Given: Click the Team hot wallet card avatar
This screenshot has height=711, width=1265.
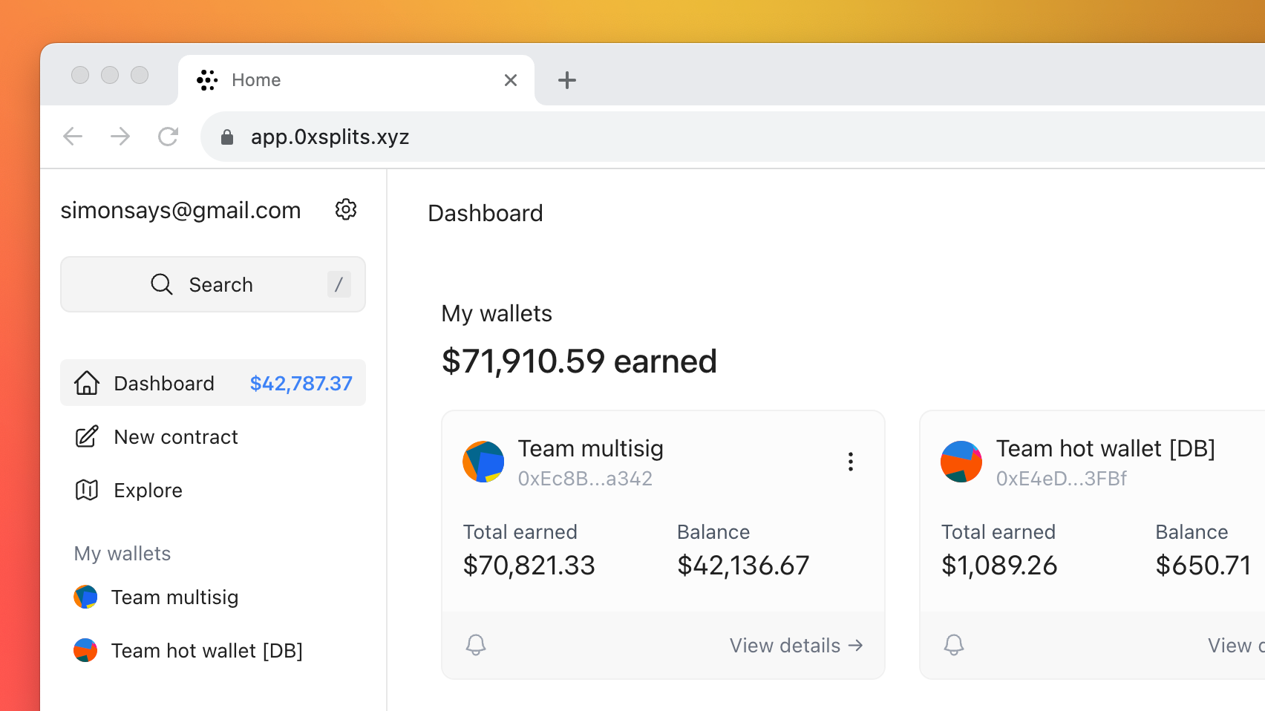Looking at the screenshot, I should pyautogui.click(x=961, y=462).
